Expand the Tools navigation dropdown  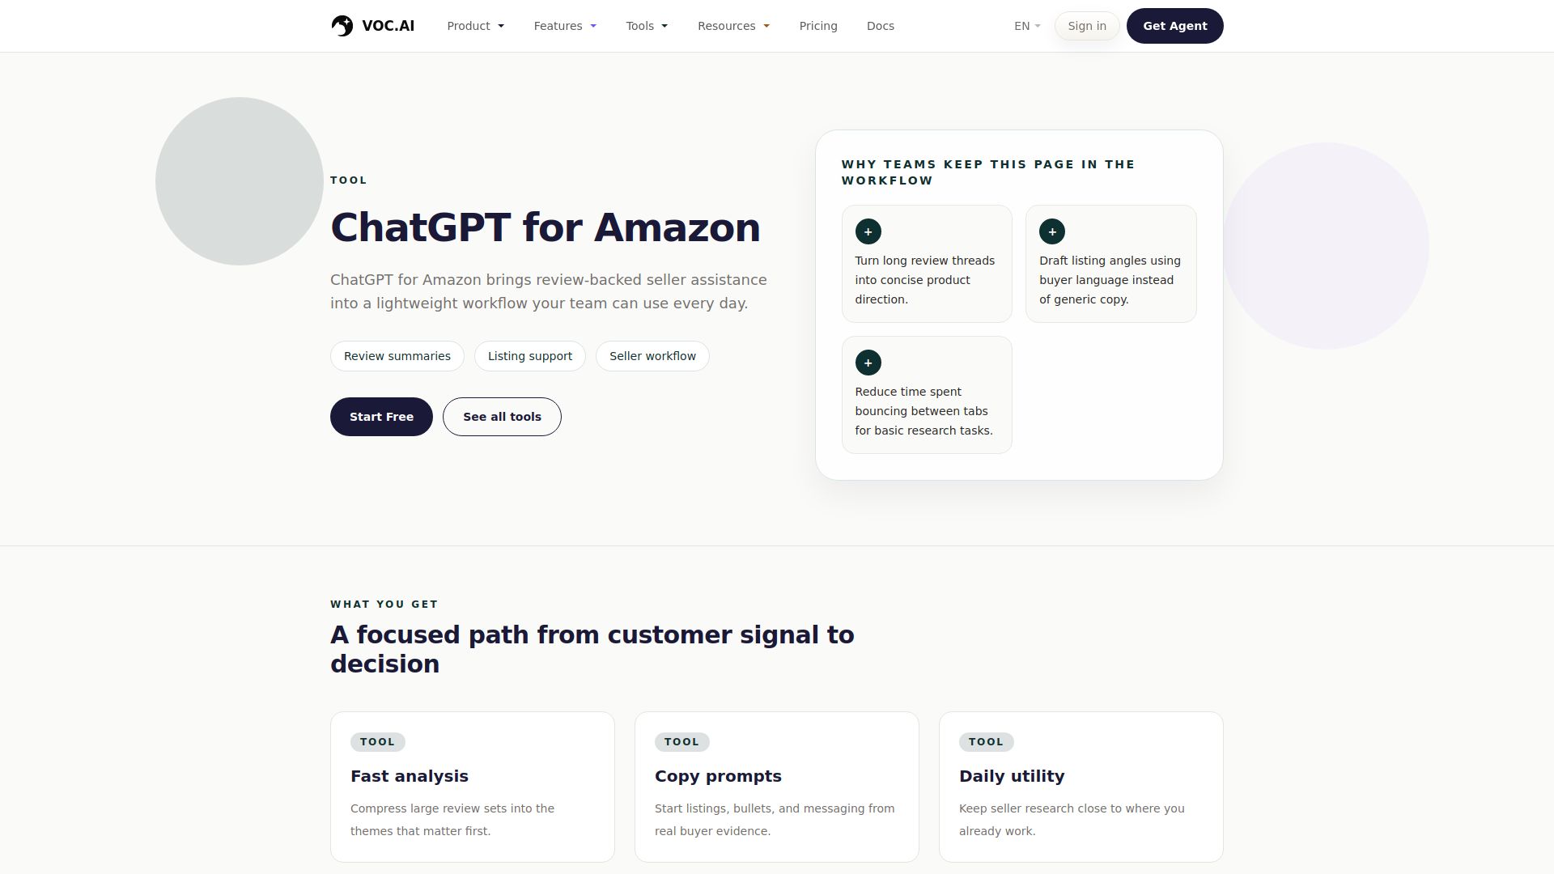pos(647,26)
